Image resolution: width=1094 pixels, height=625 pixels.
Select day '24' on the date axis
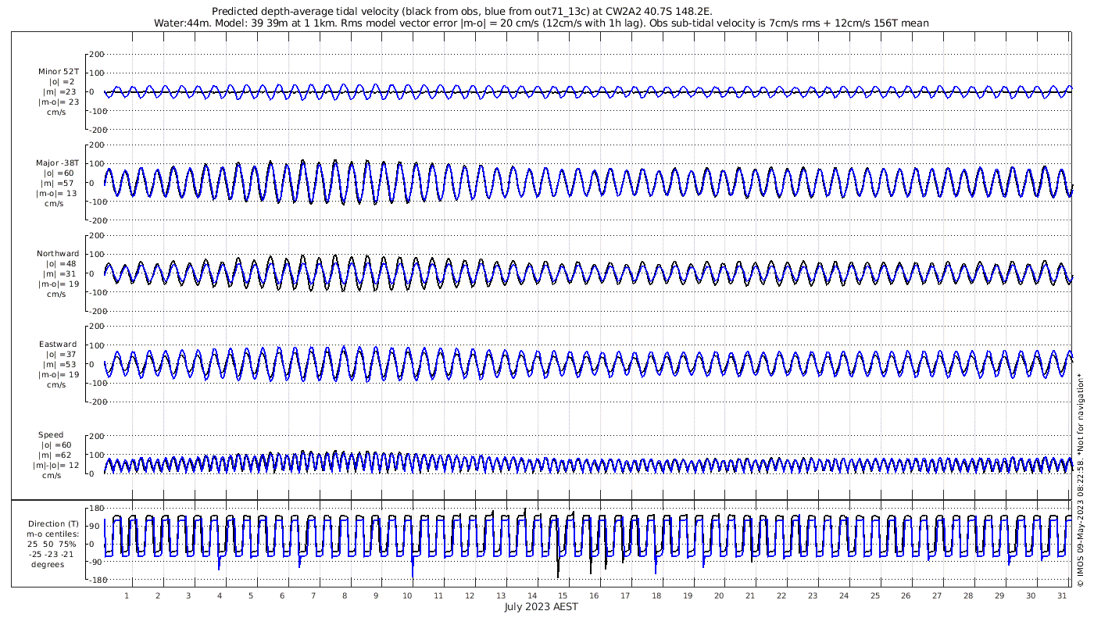click(843, 595)
